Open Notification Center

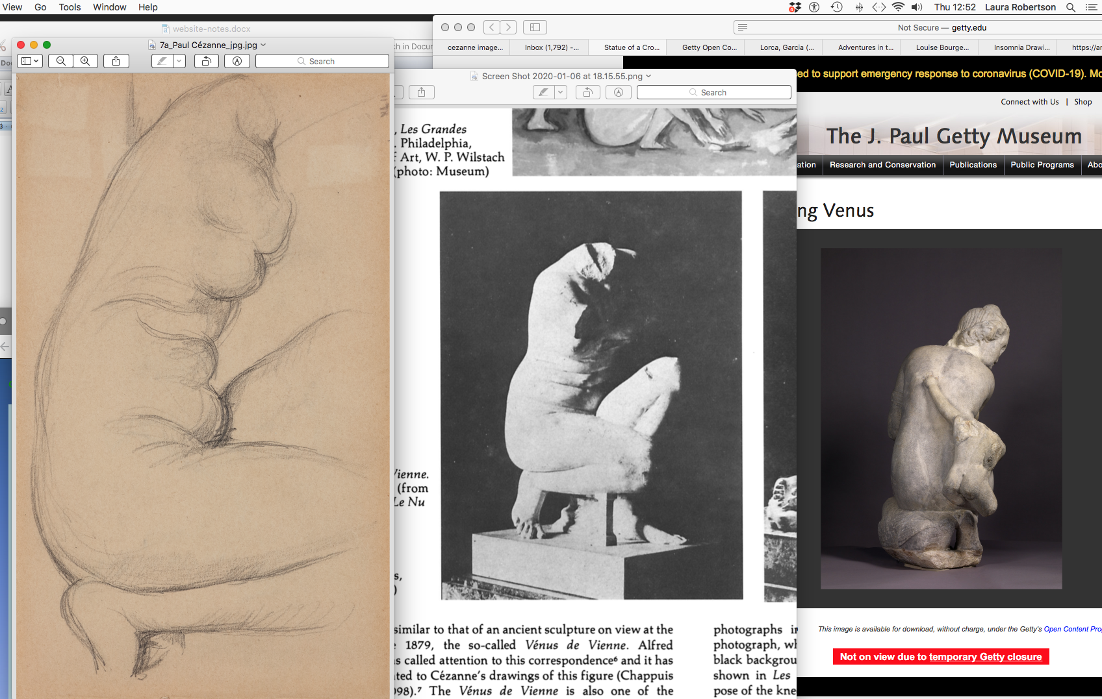point(1092,7)
